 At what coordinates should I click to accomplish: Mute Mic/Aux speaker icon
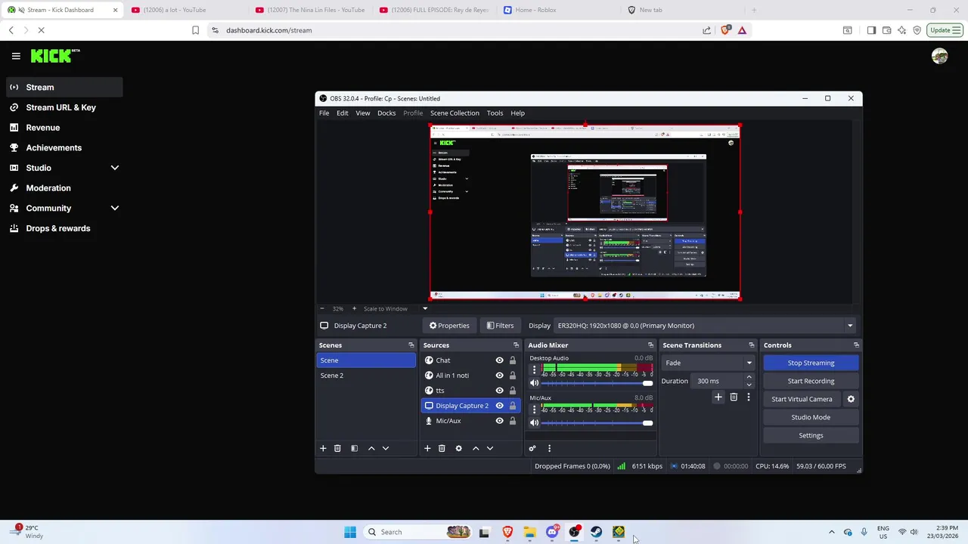click(534, 422)
